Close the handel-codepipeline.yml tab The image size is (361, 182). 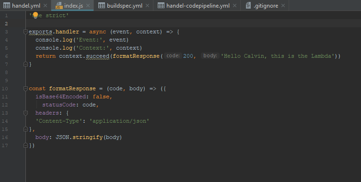[234, 6]
